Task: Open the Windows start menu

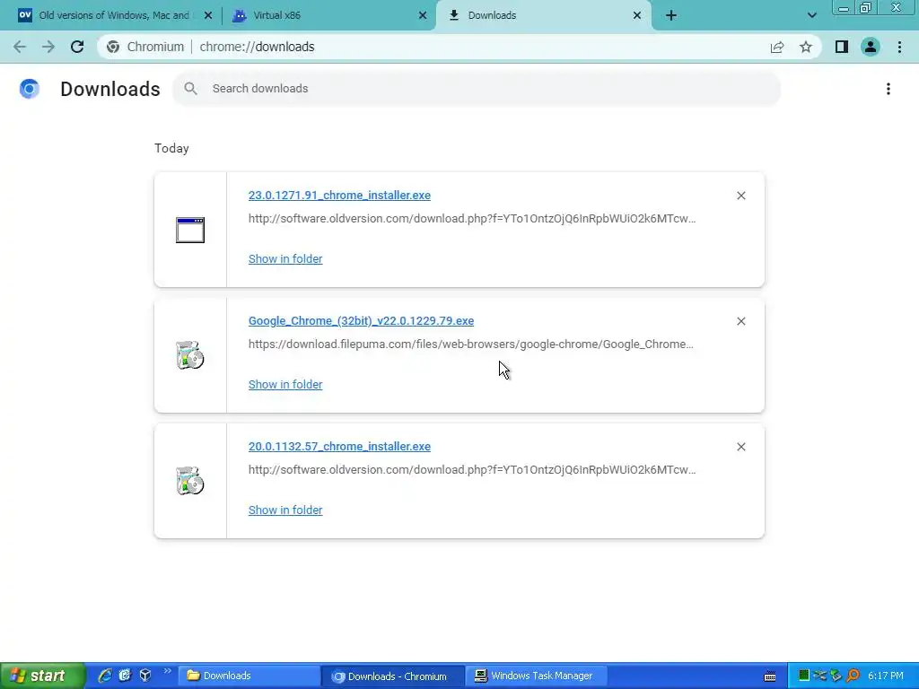Action: (x=42, y=676)
